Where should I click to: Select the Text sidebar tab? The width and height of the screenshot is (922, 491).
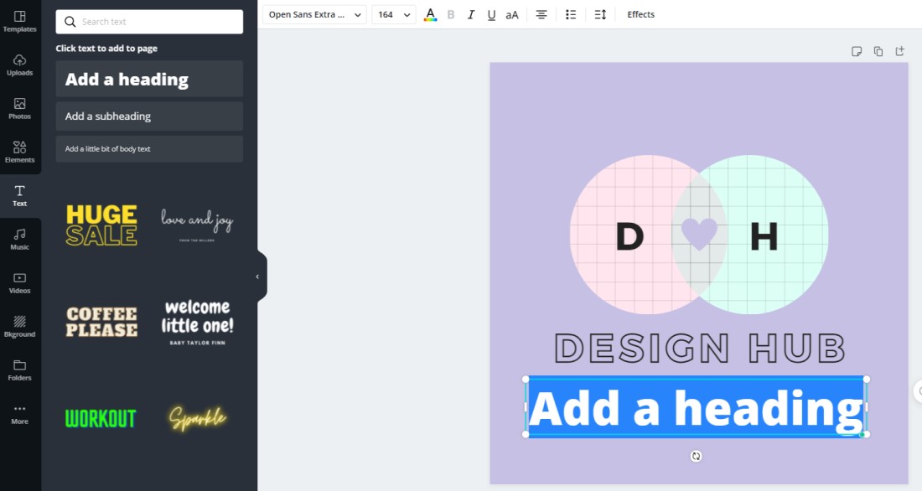point(20,196)
